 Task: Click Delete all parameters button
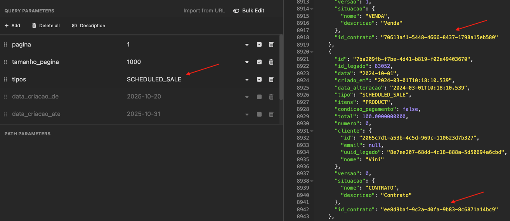point(46,26)
